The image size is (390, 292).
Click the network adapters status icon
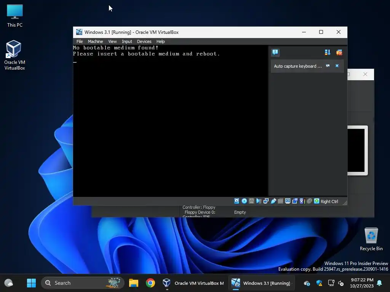[x=266, y=201]
